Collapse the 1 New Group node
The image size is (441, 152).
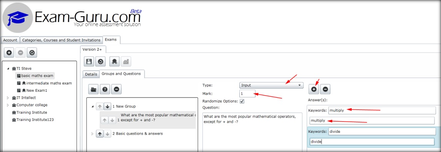(x=92, y=107)
